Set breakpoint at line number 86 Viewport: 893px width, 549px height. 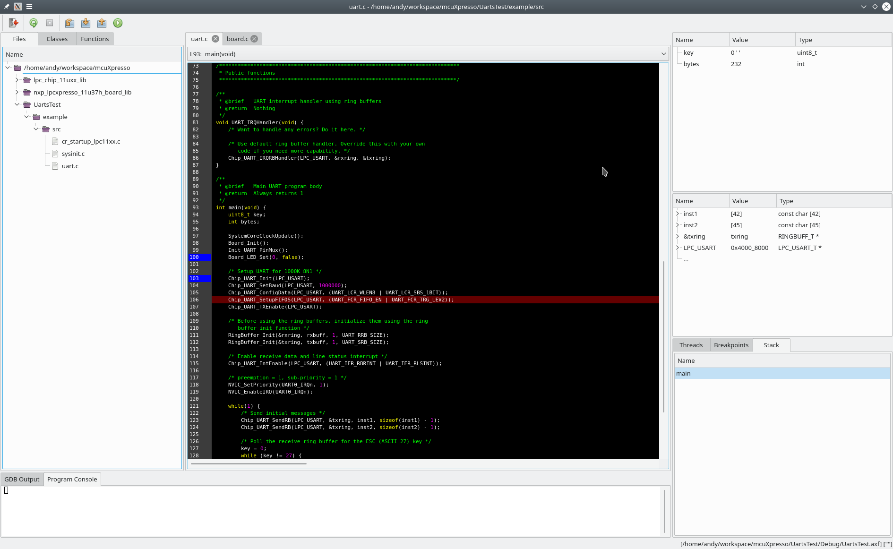196,158
